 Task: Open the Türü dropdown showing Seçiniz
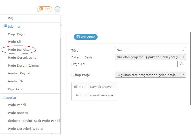tap(150, 50)
